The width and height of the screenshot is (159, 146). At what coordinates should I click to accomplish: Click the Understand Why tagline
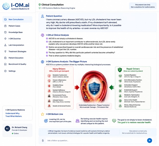pos(13,113)
